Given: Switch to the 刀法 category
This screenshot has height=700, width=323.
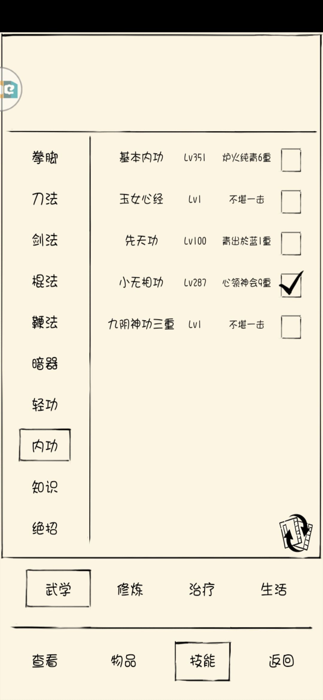Looking at the screenshot, I should [x=45, y=199].
